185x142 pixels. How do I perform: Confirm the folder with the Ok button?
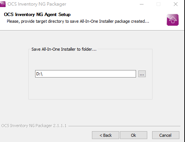pos(133,135)
